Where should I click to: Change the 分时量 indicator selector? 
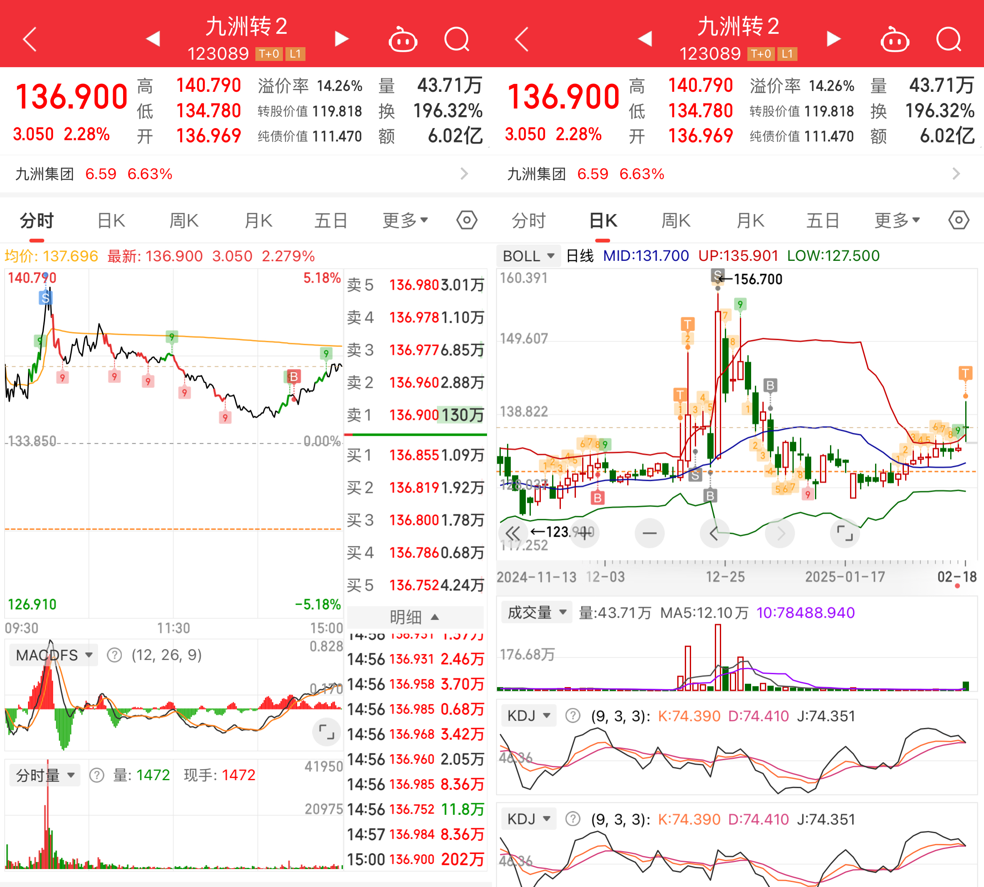point(45,775)
